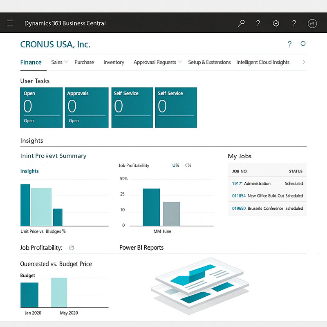Click dark teal bar above MM June
Screen dimensions: 327x327
point(151,207)
